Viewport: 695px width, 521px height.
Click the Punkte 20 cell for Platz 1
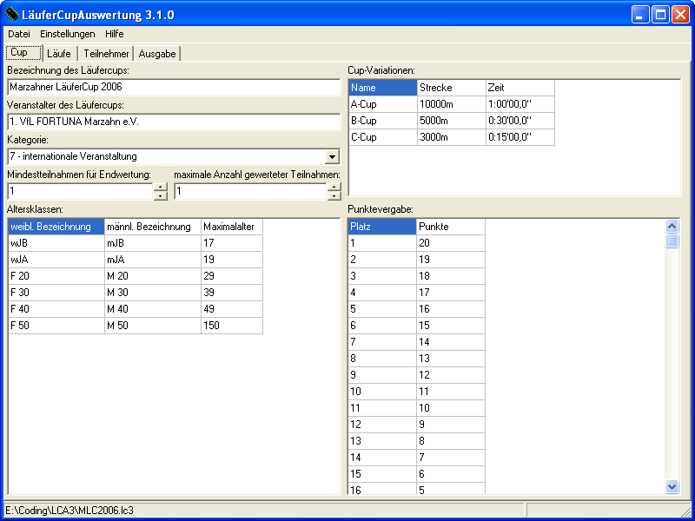(x=451, y=243)
